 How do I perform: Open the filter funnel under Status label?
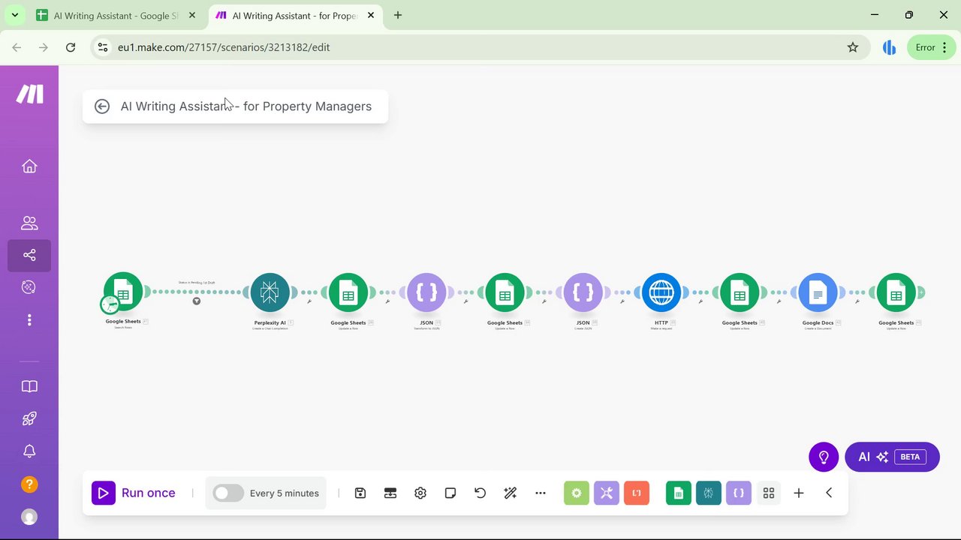(197, 301)
